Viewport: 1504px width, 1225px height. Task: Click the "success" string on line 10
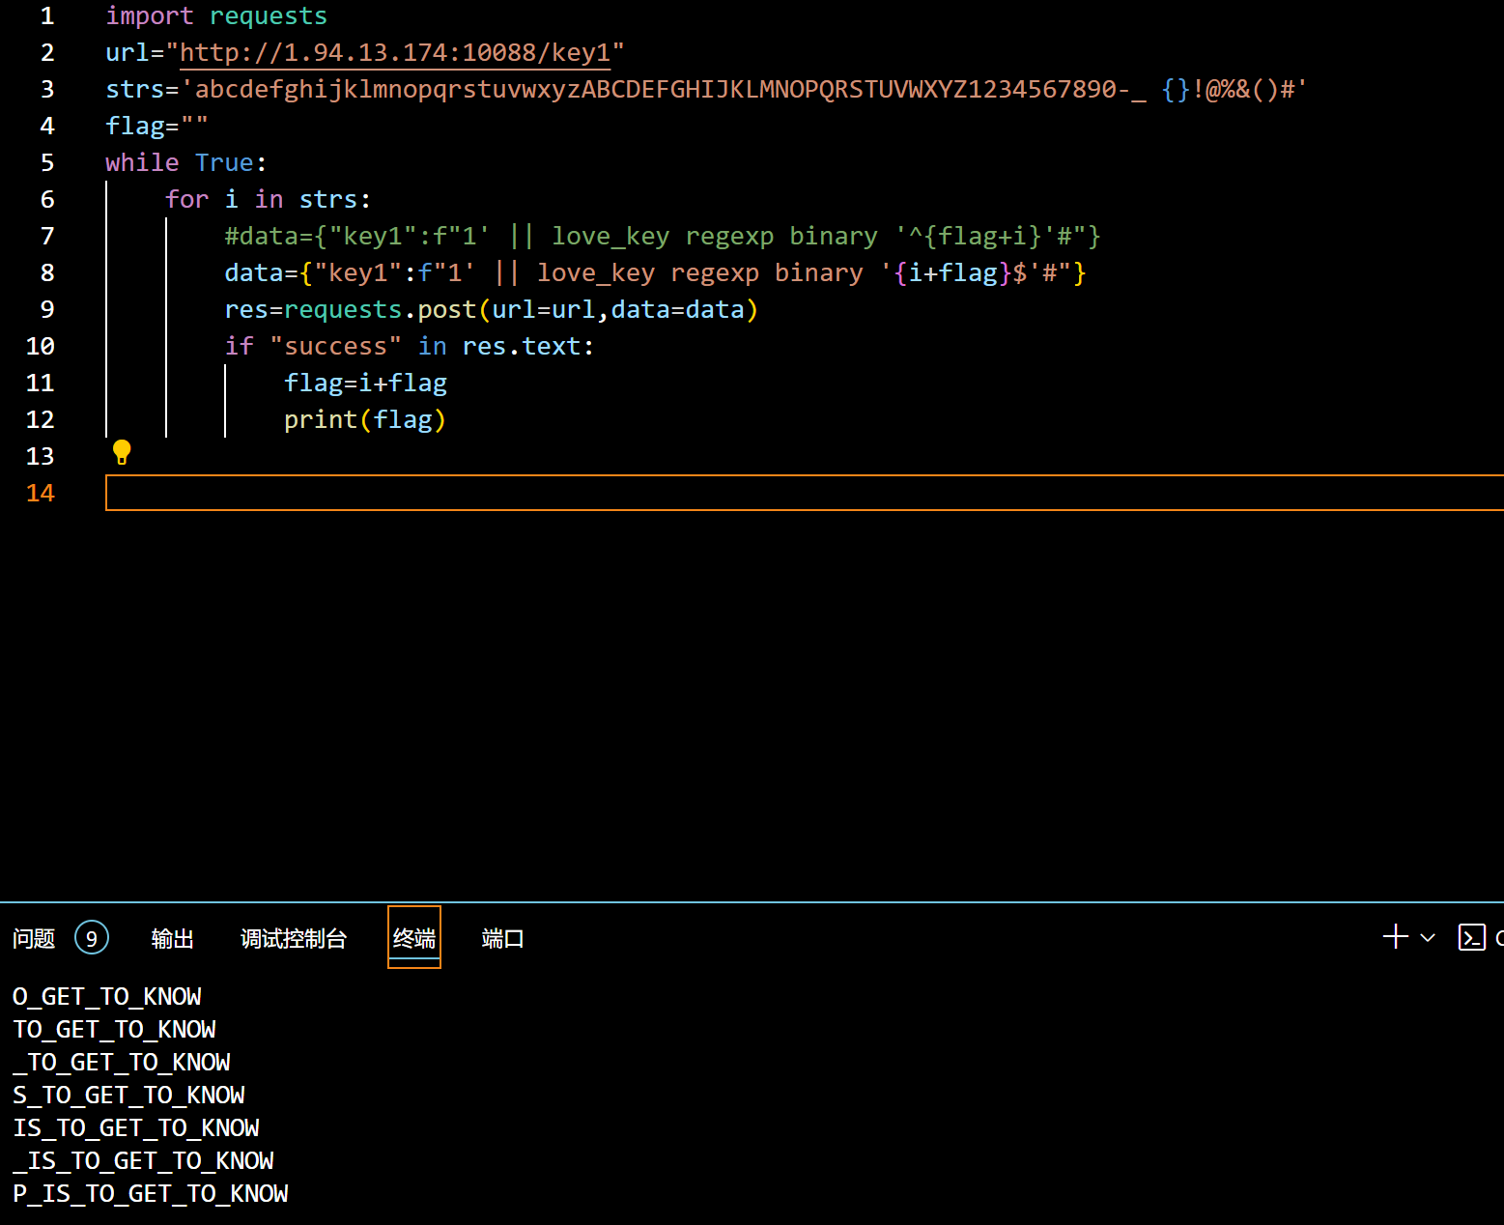point(335,346)
